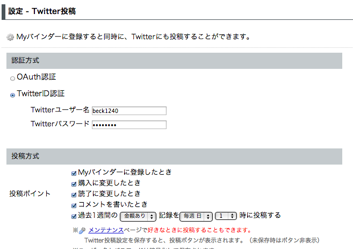Toggle the 読了に変更したとき checkbox
The height and width of the screenshot is (249, 353).
click(x=74, y=194)
